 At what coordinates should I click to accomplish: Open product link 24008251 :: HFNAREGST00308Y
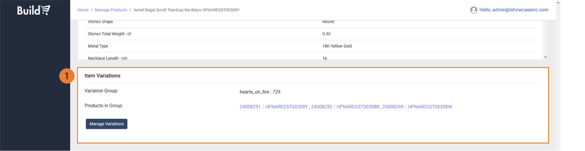click(x=274, y=107)
